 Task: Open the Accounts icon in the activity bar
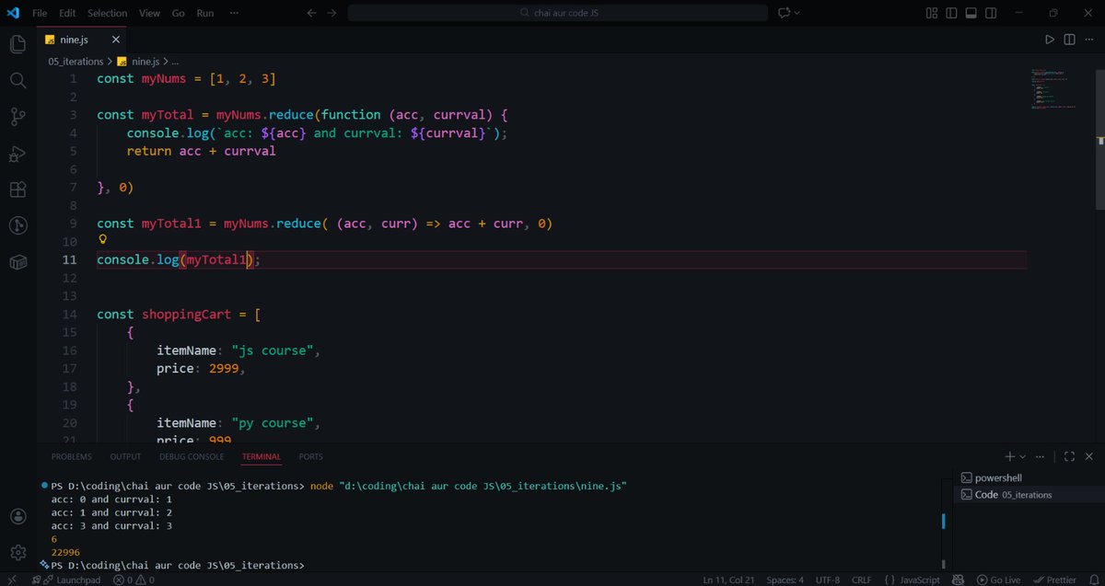(x=17, y=516)
